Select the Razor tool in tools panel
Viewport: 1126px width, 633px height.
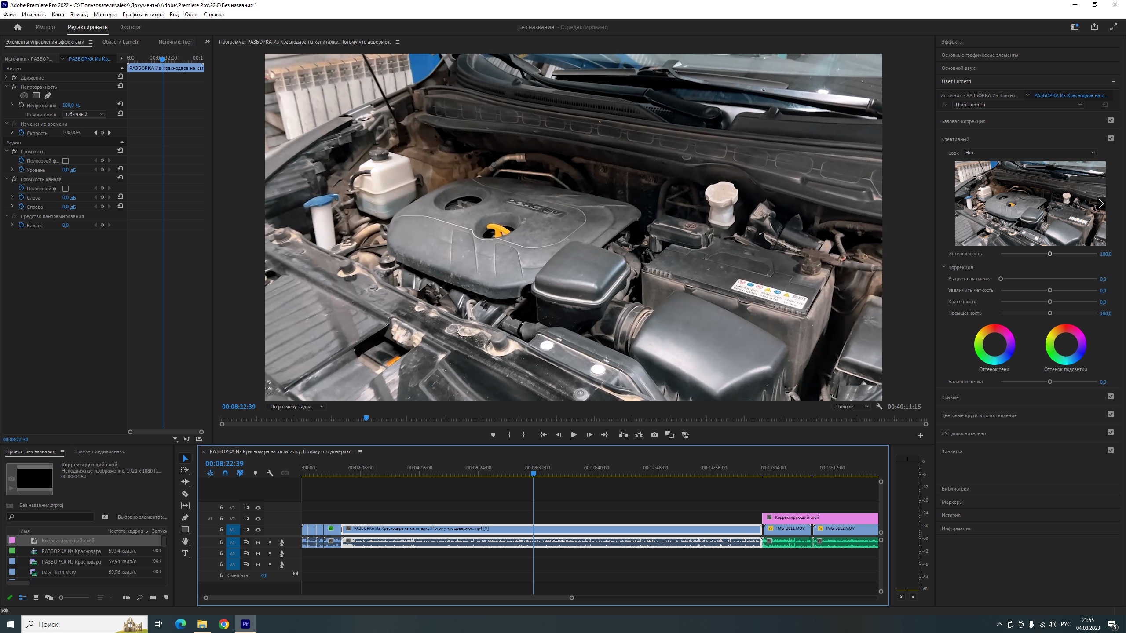click(185, 494)
